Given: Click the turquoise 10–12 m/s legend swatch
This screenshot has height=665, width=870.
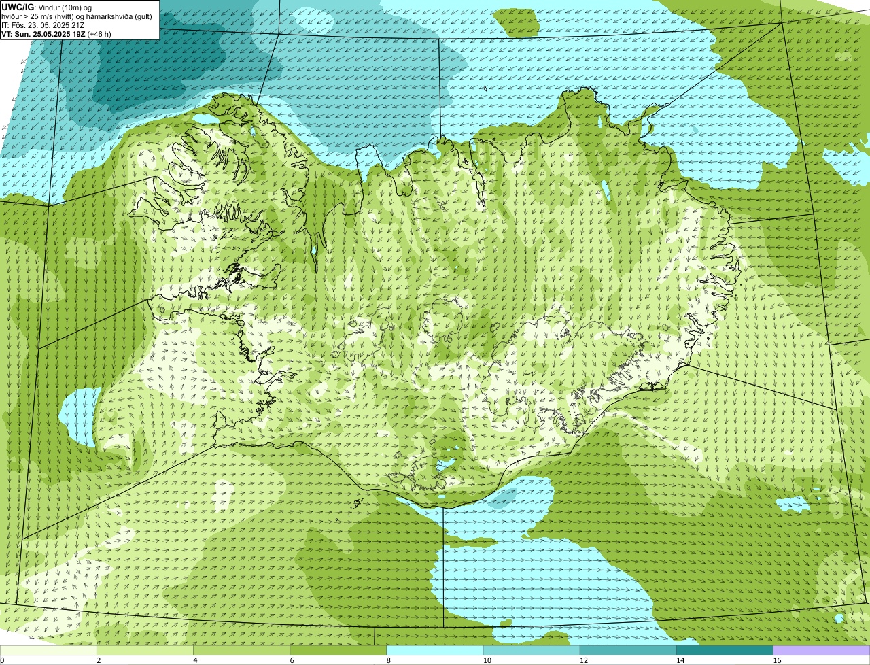Looking at the screenshot, I should [x=532, y=650].
